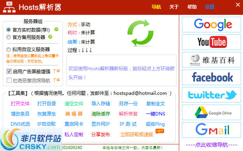Uncheck 启用广告屏蔽增强 checkbox
Viewport: 243px width, 151px height.
[x=9, y=71]
